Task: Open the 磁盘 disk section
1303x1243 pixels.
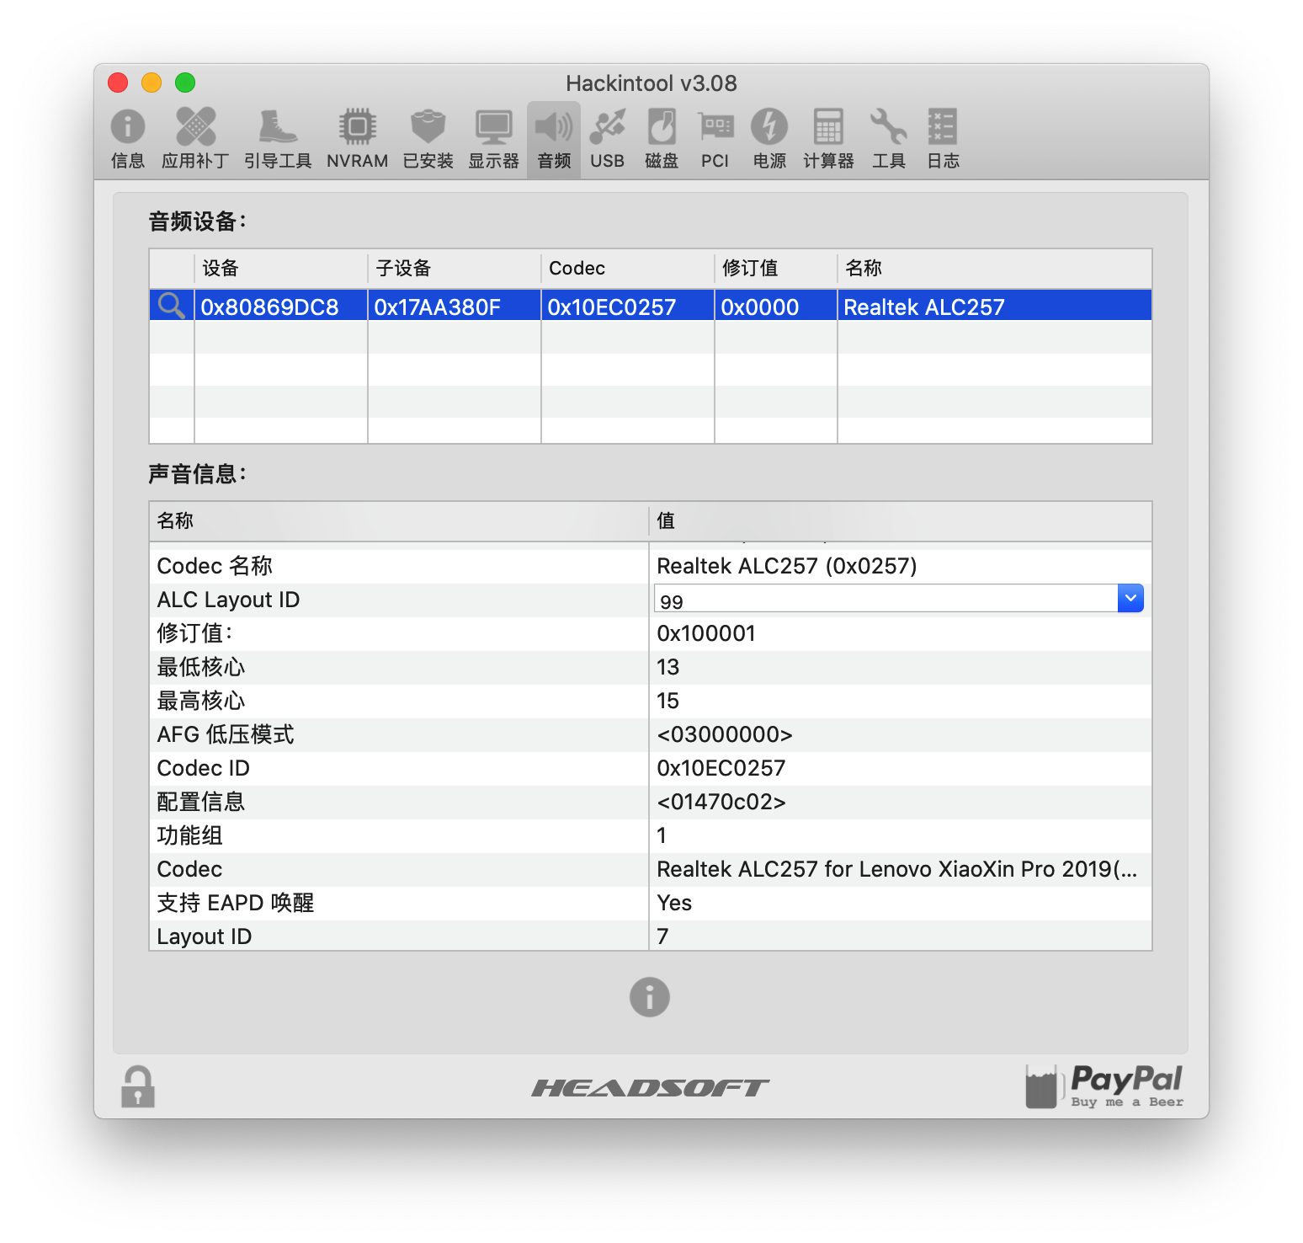Action: coord(662,140)
